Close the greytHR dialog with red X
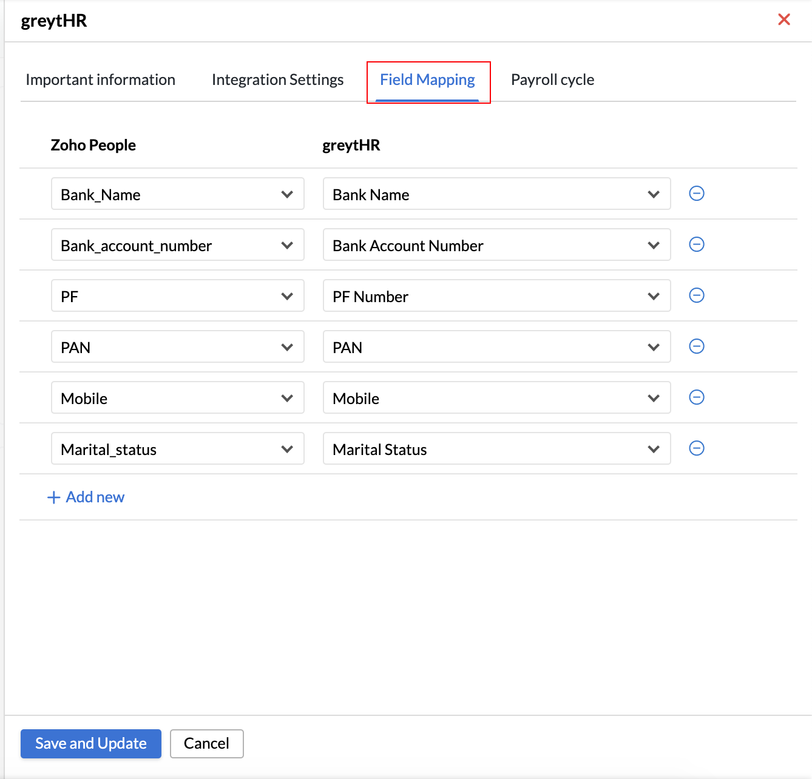The width and height of the screenshot is (812, 779). coord(784,19)
